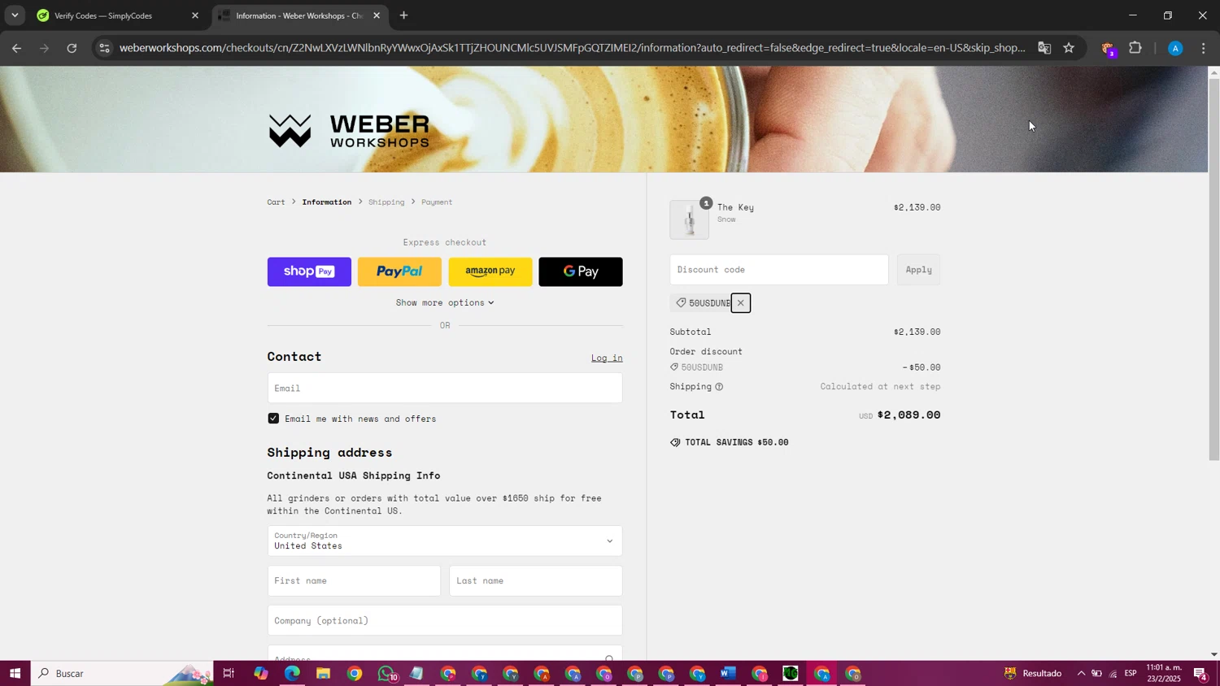Click the Total amount USD $2,089.00

point(900,415)
